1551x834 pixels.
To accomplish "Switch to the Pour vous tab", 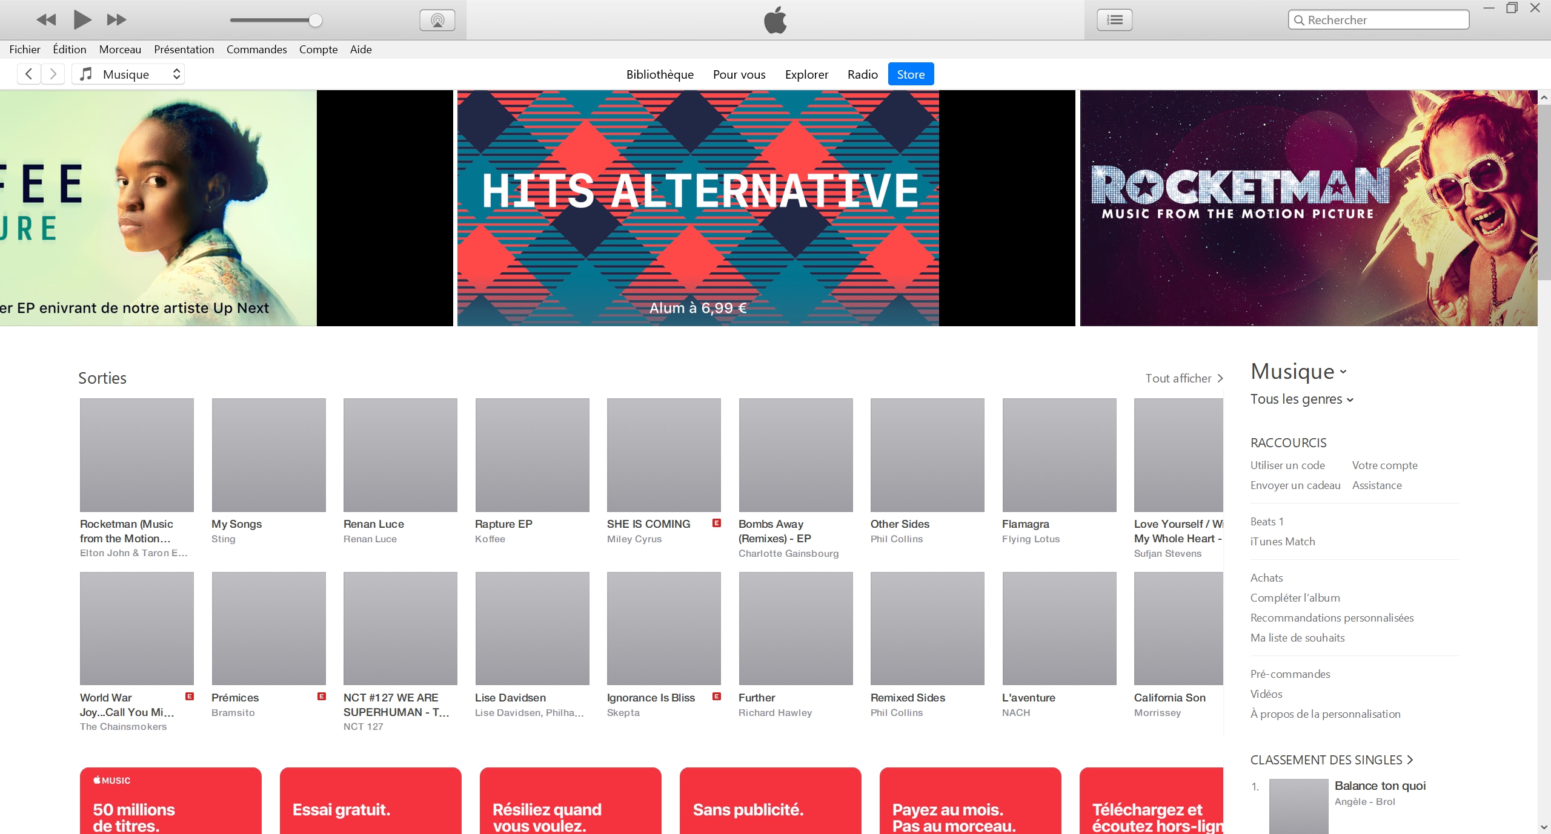I will [x=739, y=74].
